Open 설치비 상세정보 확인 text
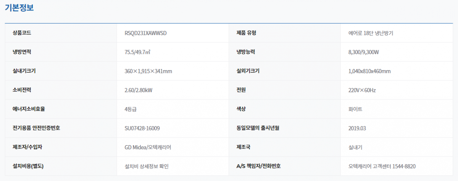The image size is (458, 181). 146,166
